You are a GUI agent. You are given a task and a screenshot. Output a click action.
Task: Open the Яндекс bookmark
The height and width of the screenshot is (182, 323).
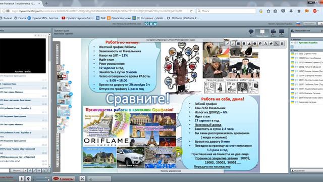(6, 18)
